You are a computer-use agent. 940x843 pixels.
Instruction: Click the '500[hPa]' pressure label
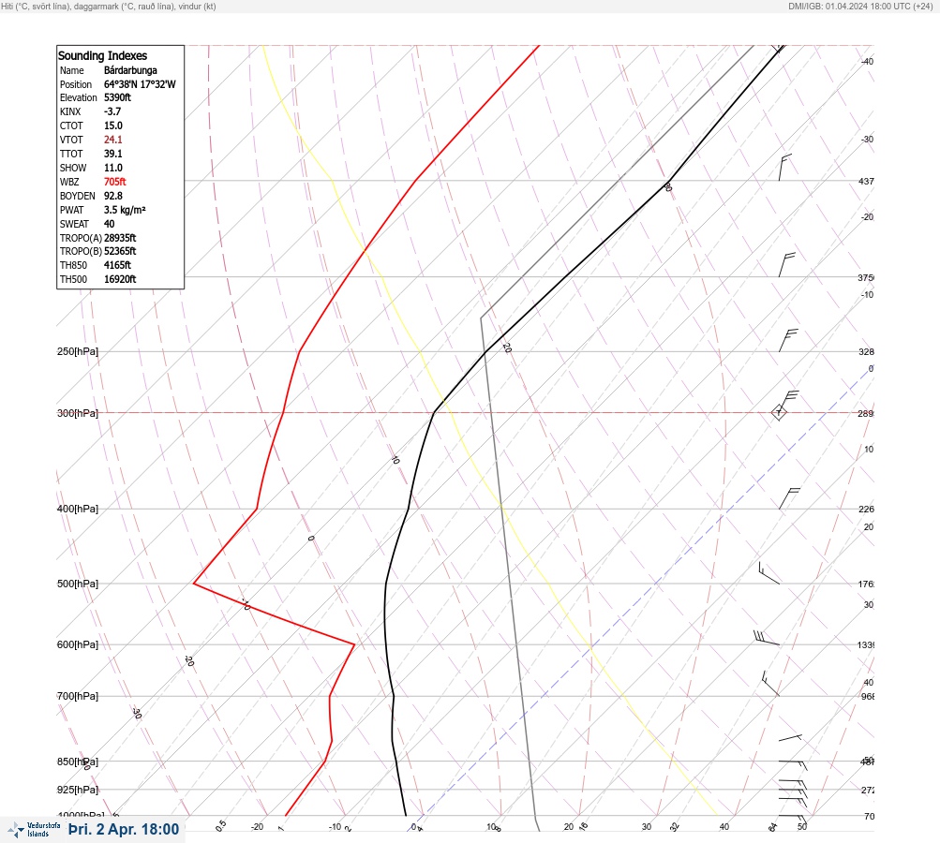[x=78, y=584]
